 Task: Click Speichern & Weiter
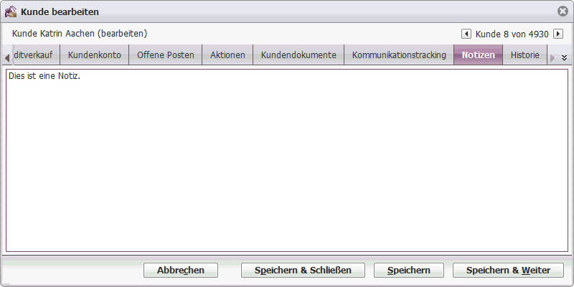[x=508, y=270]
